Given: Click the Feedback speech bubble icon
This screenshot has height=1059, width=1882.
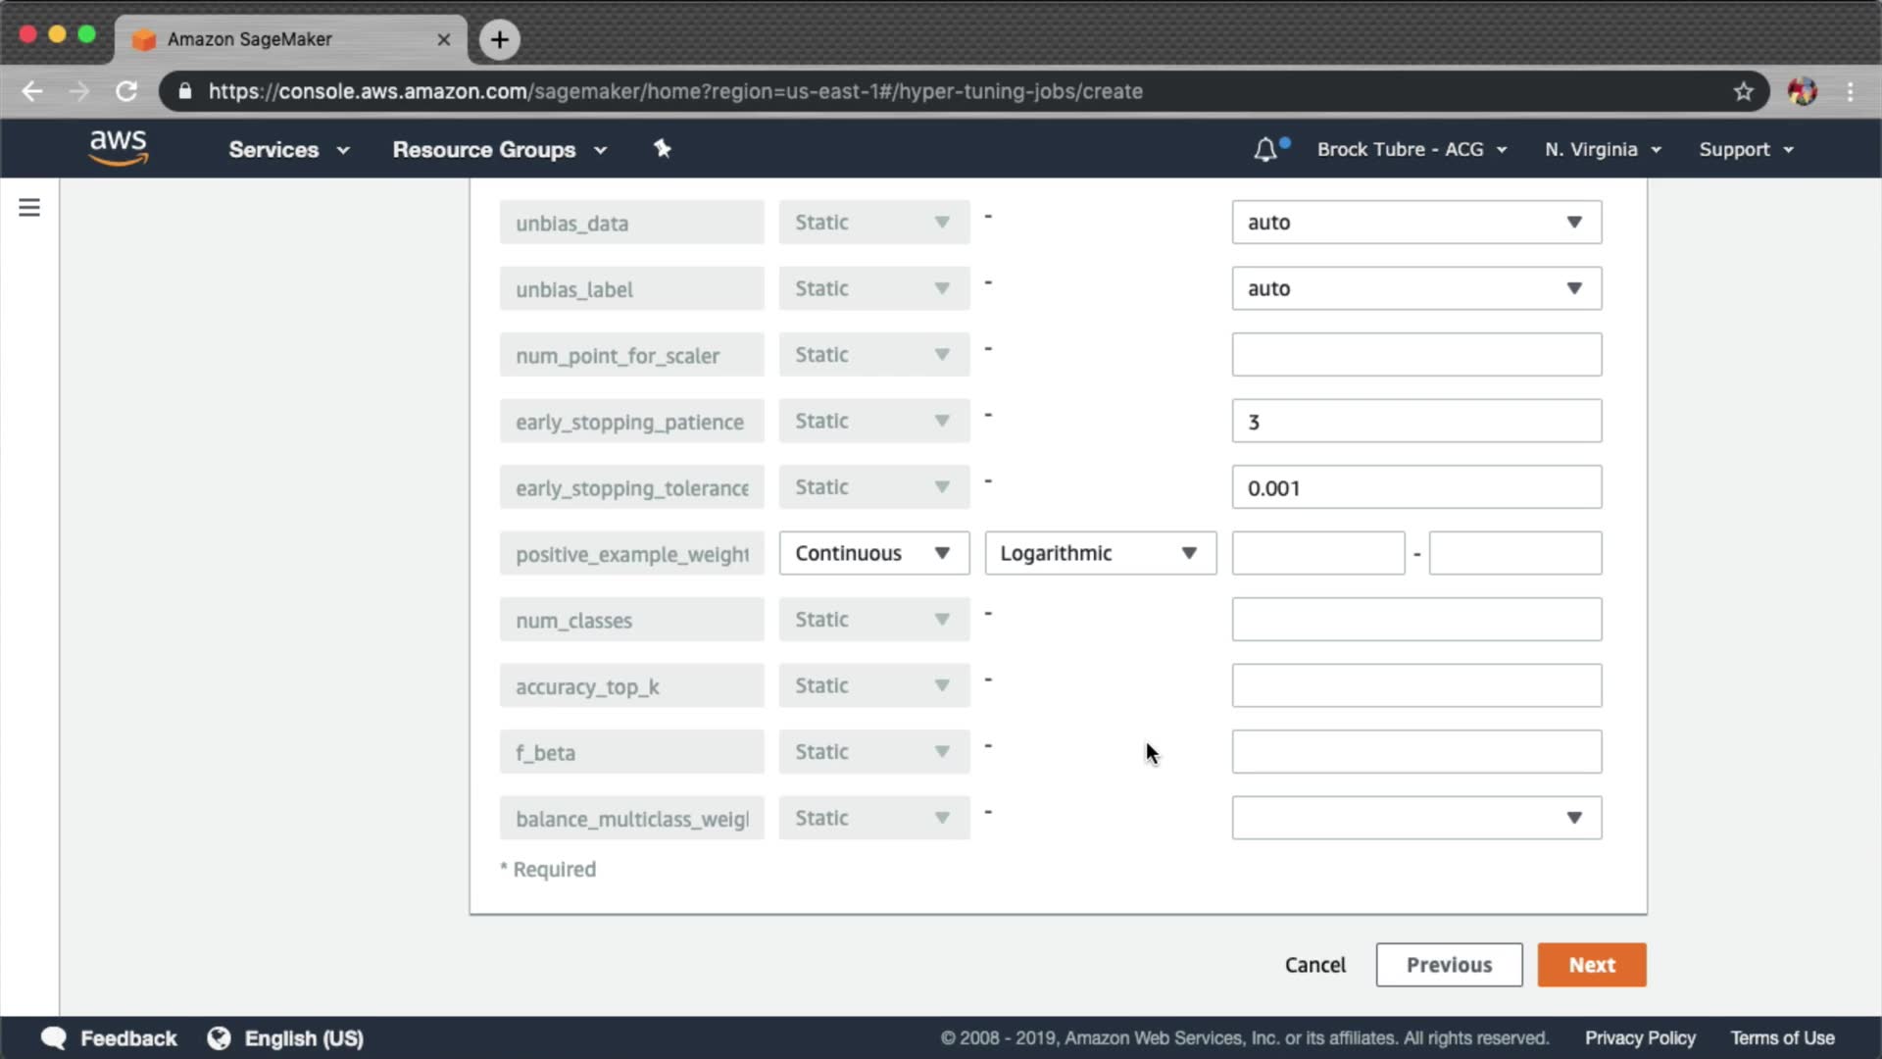Looking at the screenshot, I should point(54,1037).
